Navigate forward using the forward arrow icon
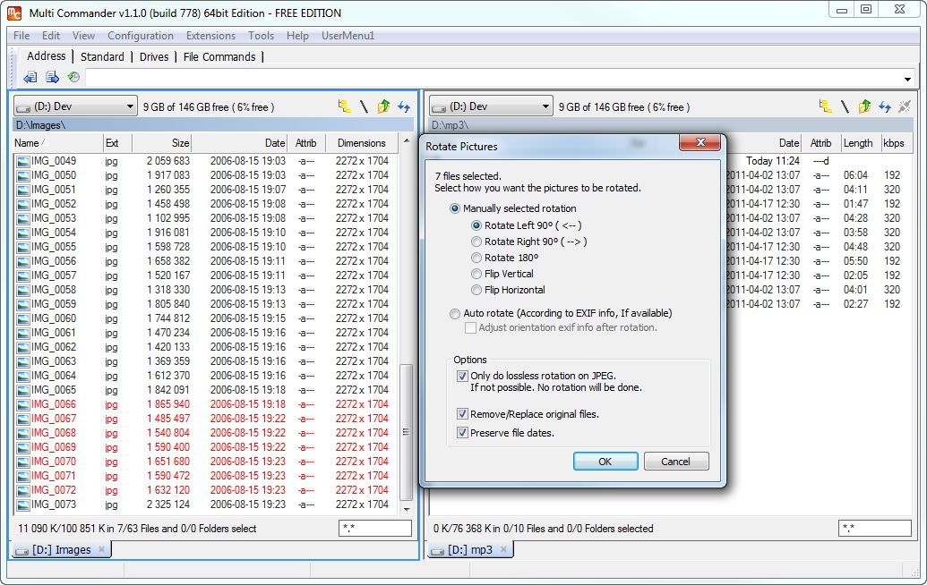 pos(54,78)
